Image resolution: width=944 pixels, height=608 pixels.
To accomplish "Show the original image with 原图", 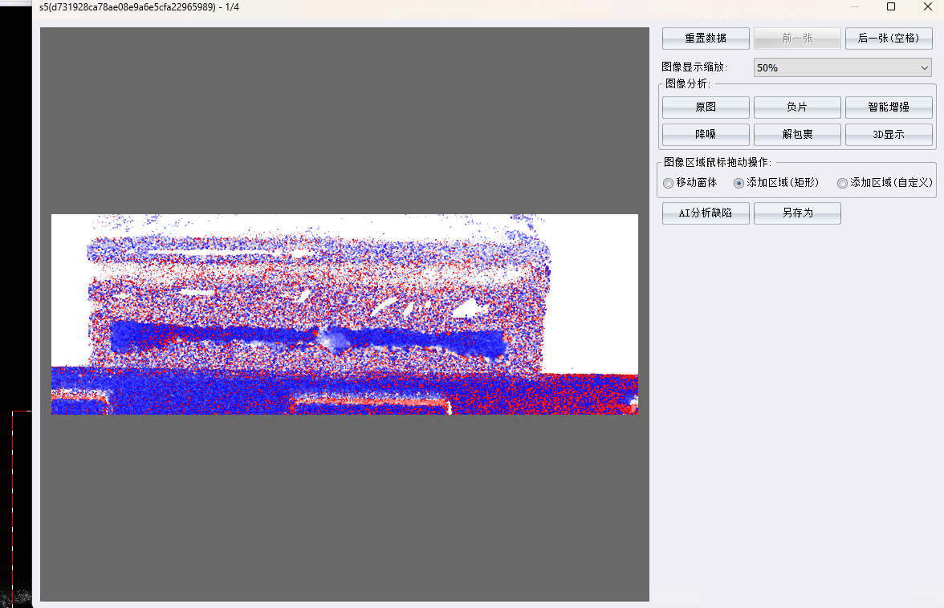I will tap(706, 107).
